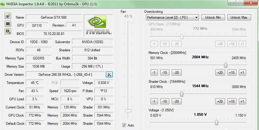Decrease Memory Clock by 10 MHz

[x=165, y=73]
